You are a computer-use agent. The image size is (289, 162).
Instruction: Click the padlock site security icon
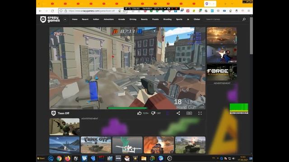point(65,11)
